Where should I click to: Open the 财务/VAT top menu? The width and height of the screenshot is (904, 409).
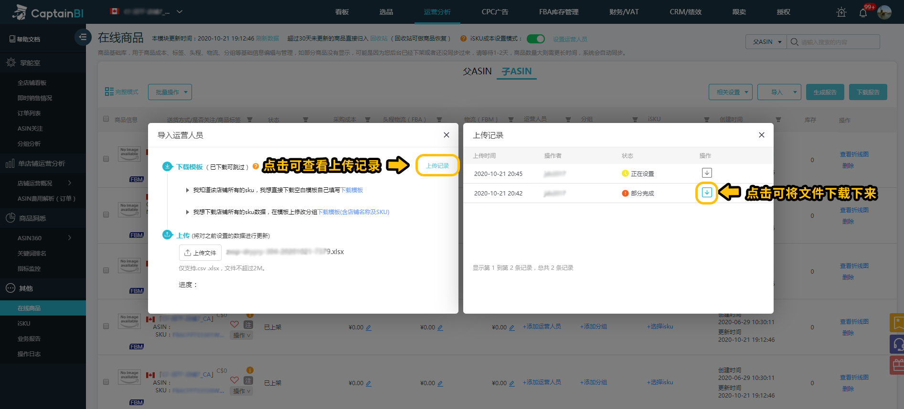624,12
